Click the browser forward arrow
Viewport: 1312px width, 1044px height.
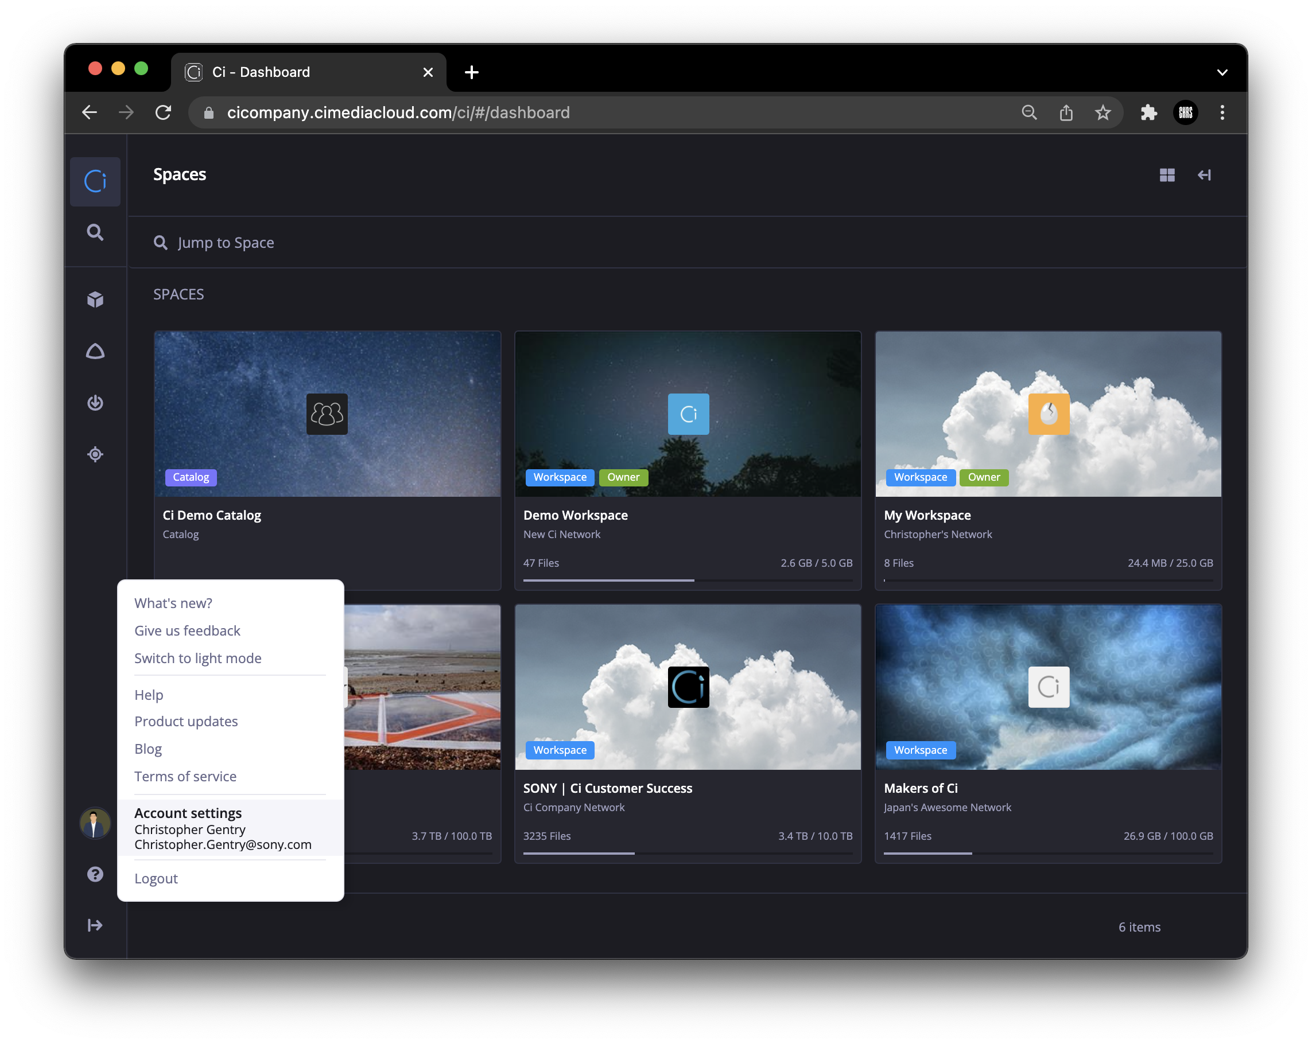pos(126,112)
